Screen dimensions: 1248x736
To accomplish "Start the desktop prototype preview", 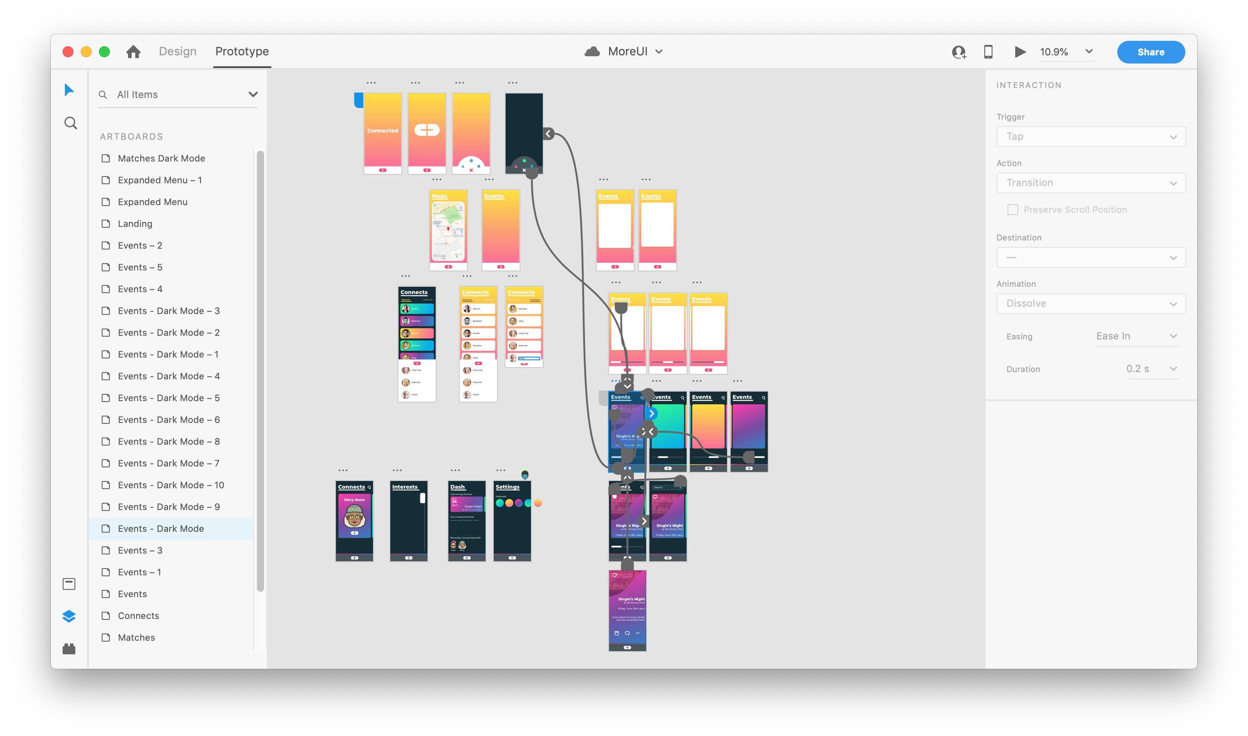I will tap(1020, 52).
